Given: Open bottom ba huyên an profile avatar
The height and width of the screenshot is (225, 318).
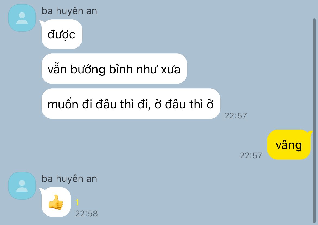Looking at the screenshot, I should [x=22, y=186].
